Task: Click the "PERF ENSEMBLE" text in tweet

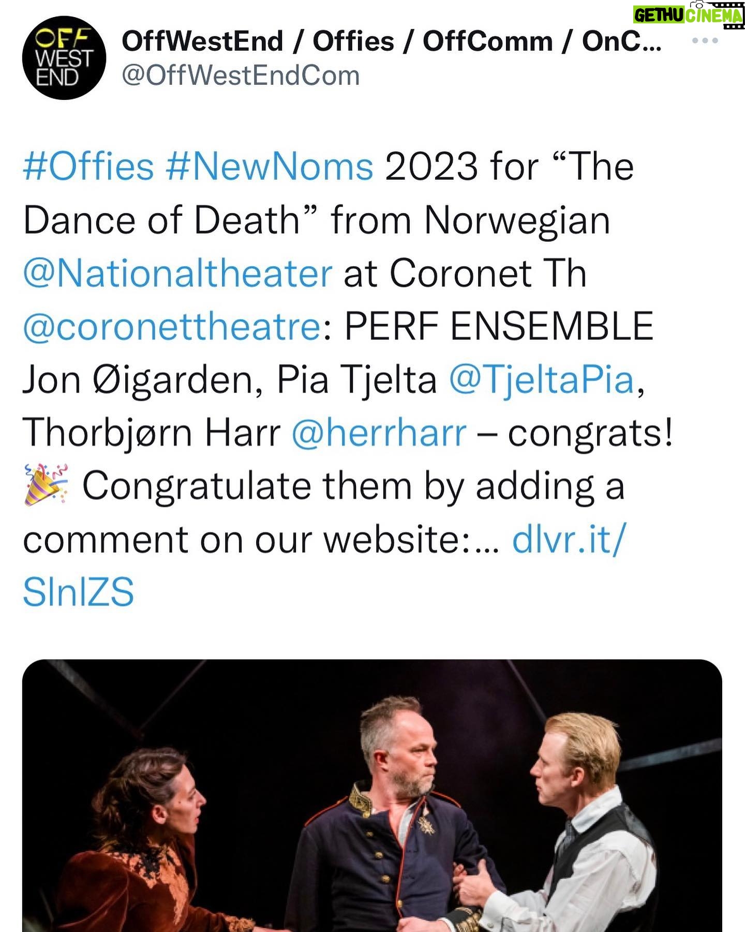Action: pos(499,326)
